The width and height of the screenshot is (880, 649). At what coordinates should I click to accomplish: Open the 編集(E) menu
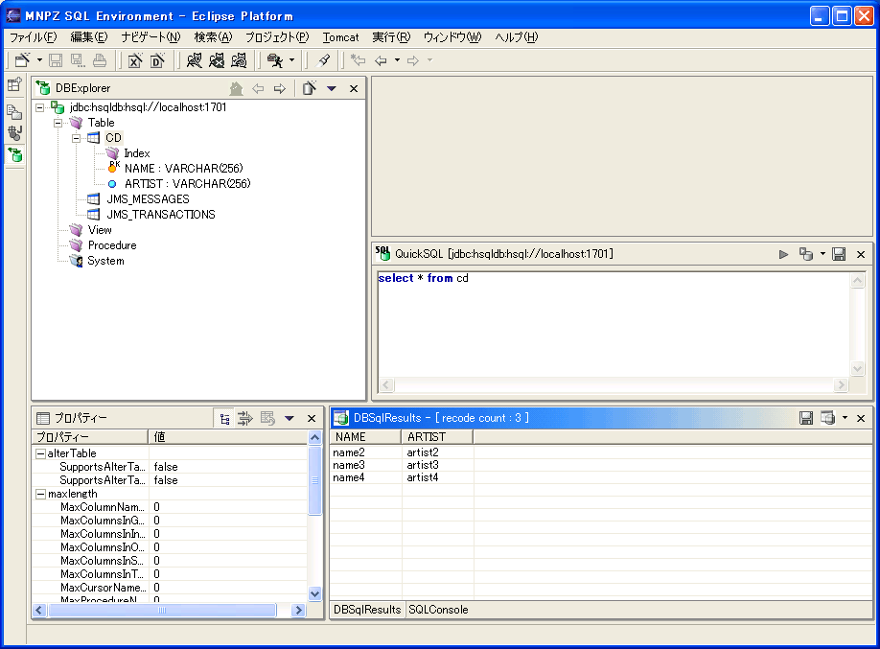[89, 37]
